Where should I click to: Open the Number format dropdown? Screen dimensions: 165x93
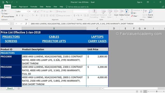(88, 11)
